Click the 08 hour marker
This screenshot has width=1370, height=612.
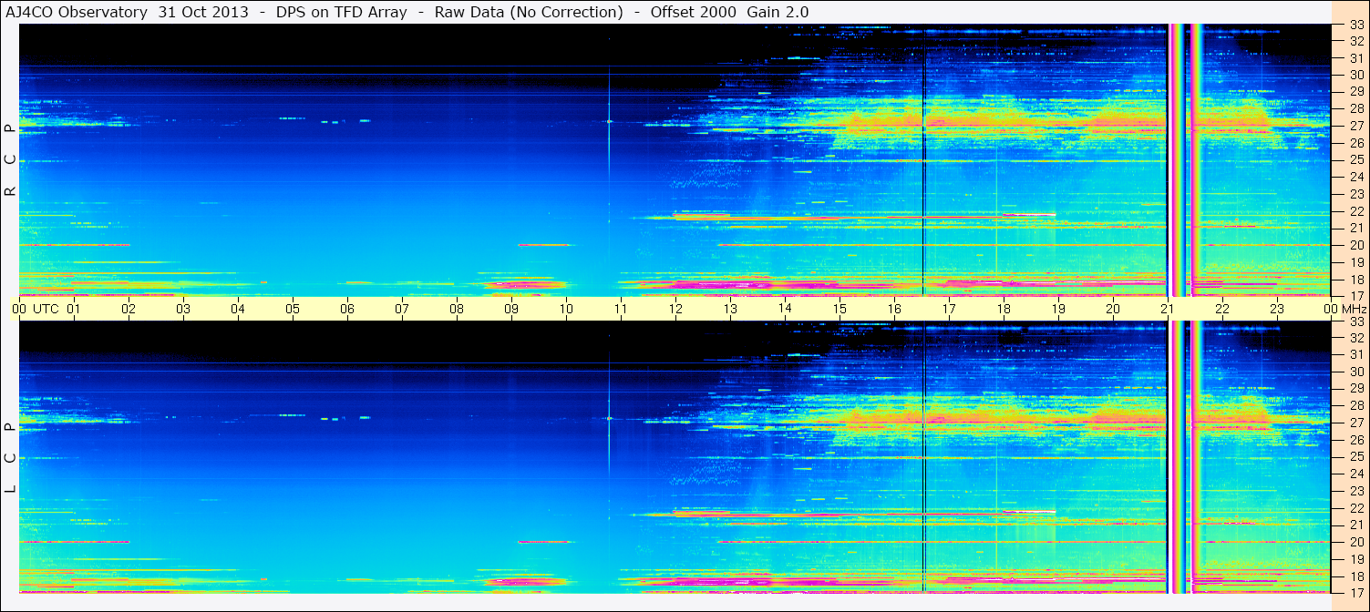457,309
